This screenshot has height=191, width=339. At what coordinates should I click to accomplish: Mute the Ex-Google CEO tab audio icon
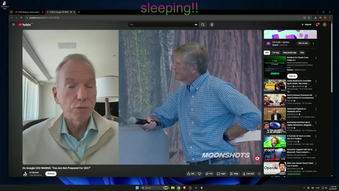71,12
